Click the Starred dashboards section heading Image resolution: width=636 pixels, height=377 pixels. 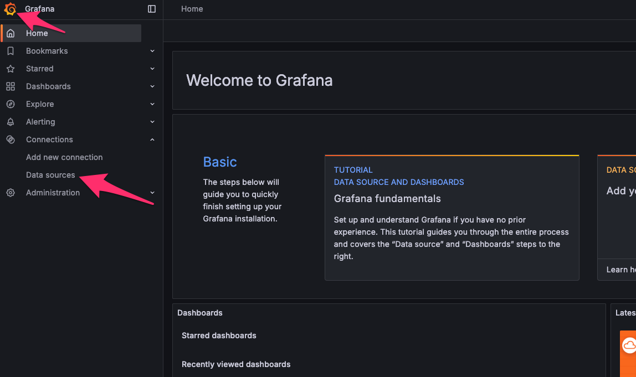pos(218,335)
